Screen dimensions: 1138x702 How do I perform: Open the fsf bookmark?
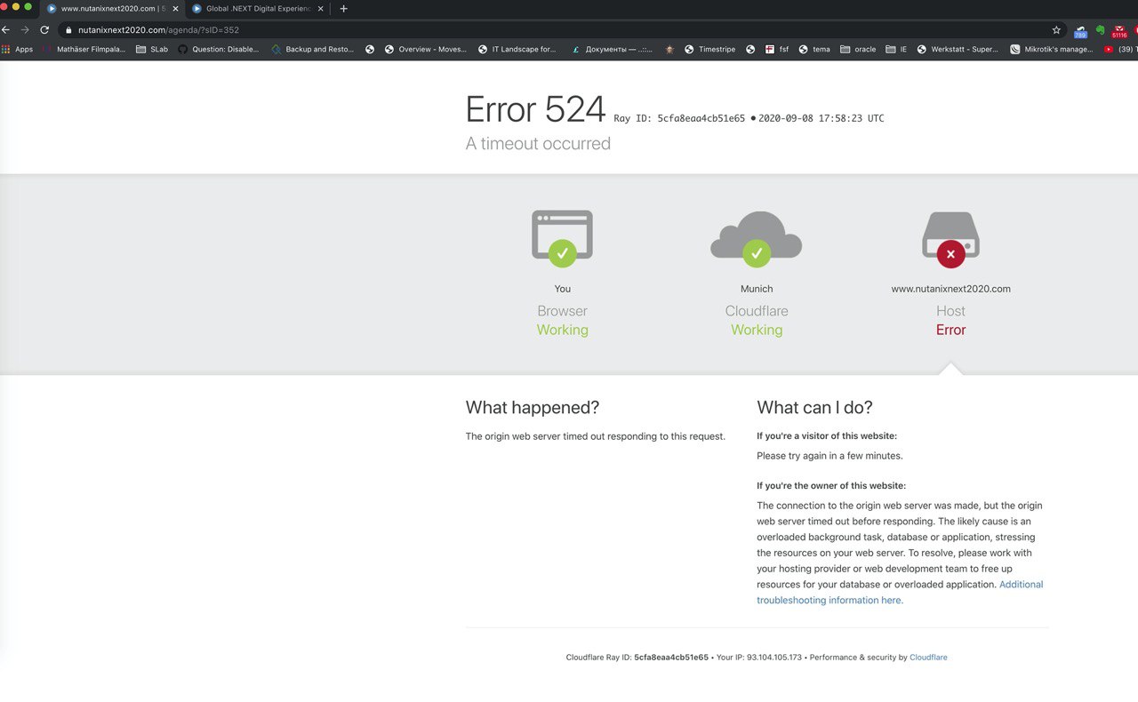click(777, 49)
